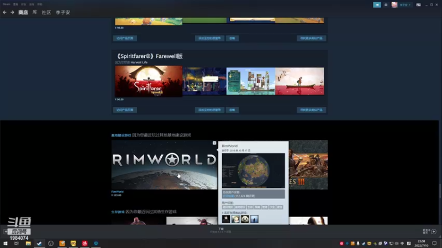This screenshot has height=248, width=442.
Task: Go back with the left arrow
Action: coord(4,12)
